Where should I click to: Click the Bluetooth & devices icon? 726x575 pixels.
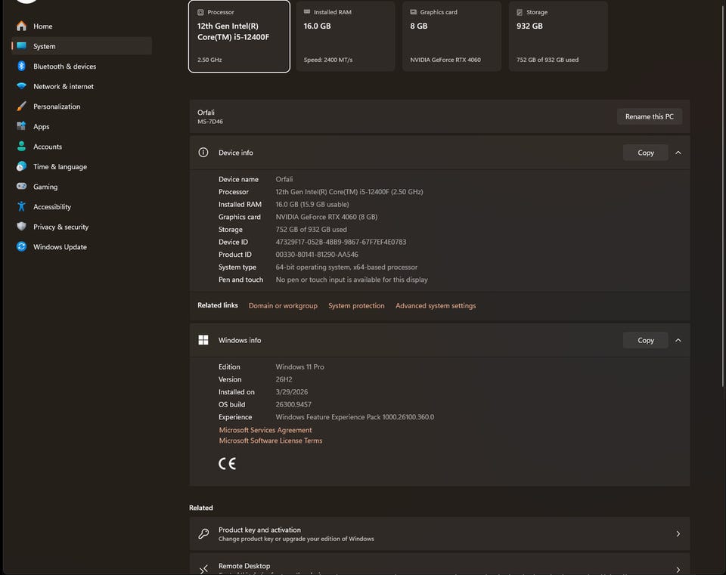21,66
